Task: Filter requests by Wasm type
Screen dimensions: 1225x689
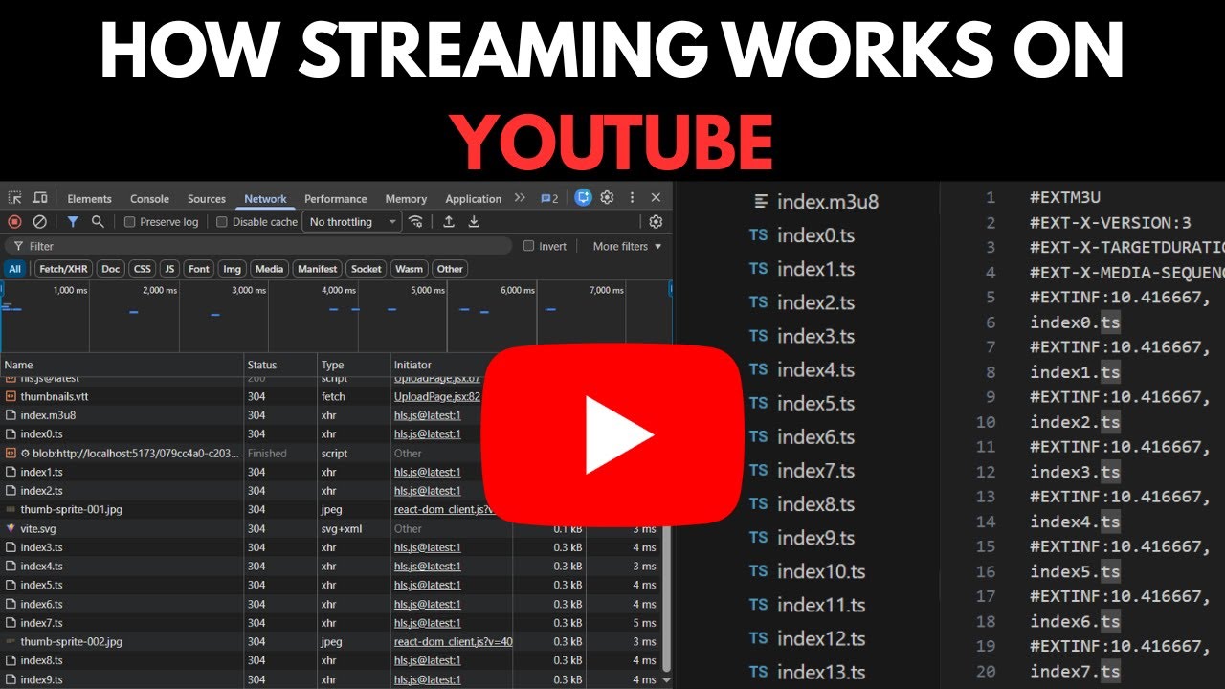Action: [x=409, y=269]
